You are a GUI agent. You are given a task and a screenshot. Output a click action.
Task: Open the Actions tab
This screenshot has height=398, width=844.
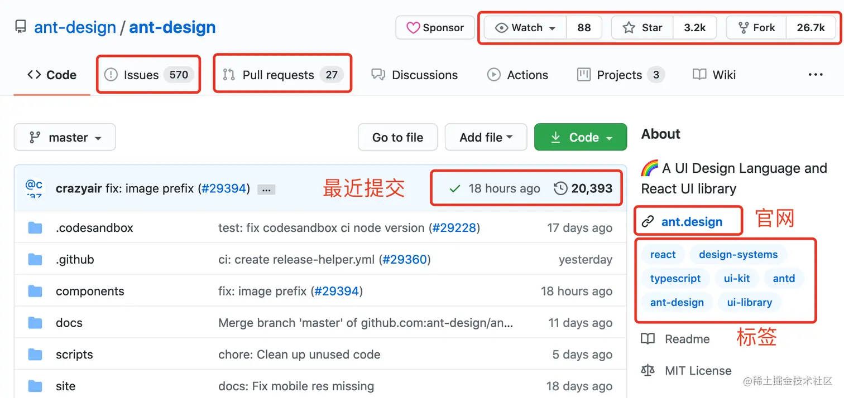pos(517,75)
